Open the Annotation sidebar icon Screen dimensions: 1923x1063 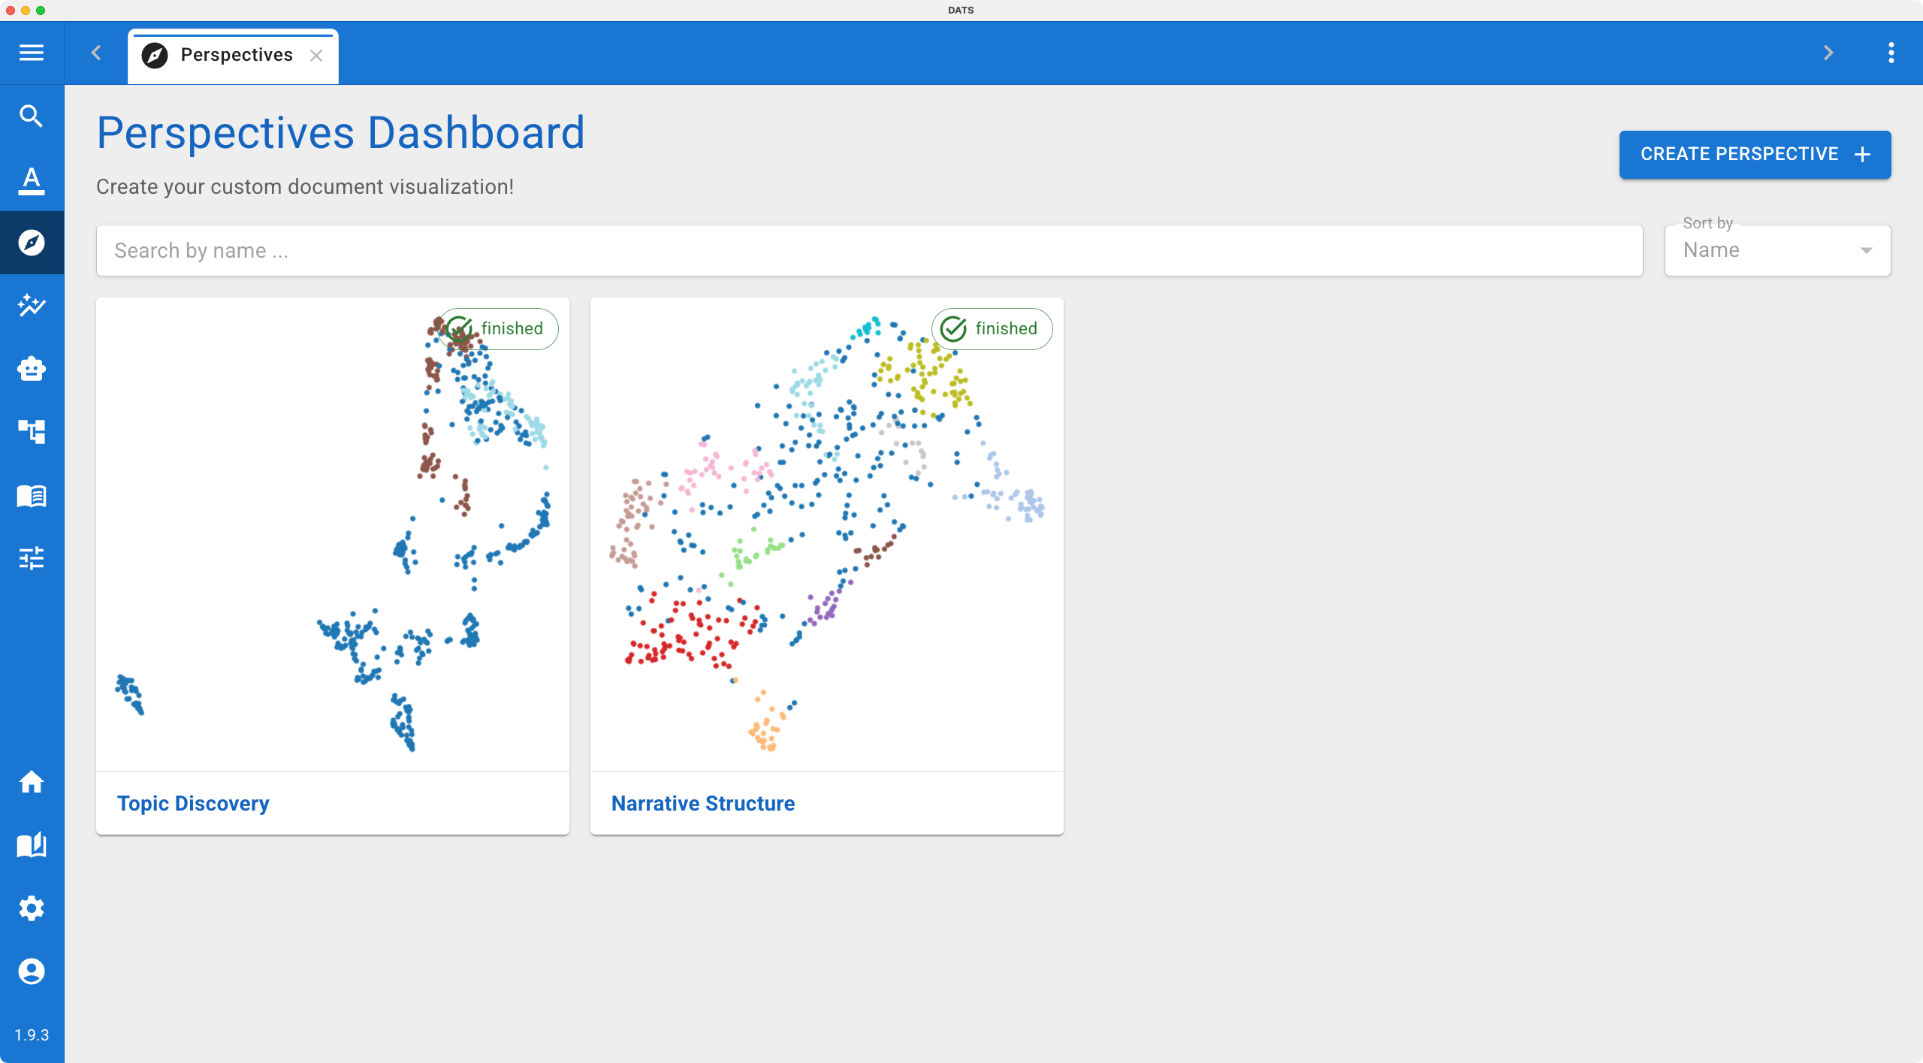(x=32, y=180)
